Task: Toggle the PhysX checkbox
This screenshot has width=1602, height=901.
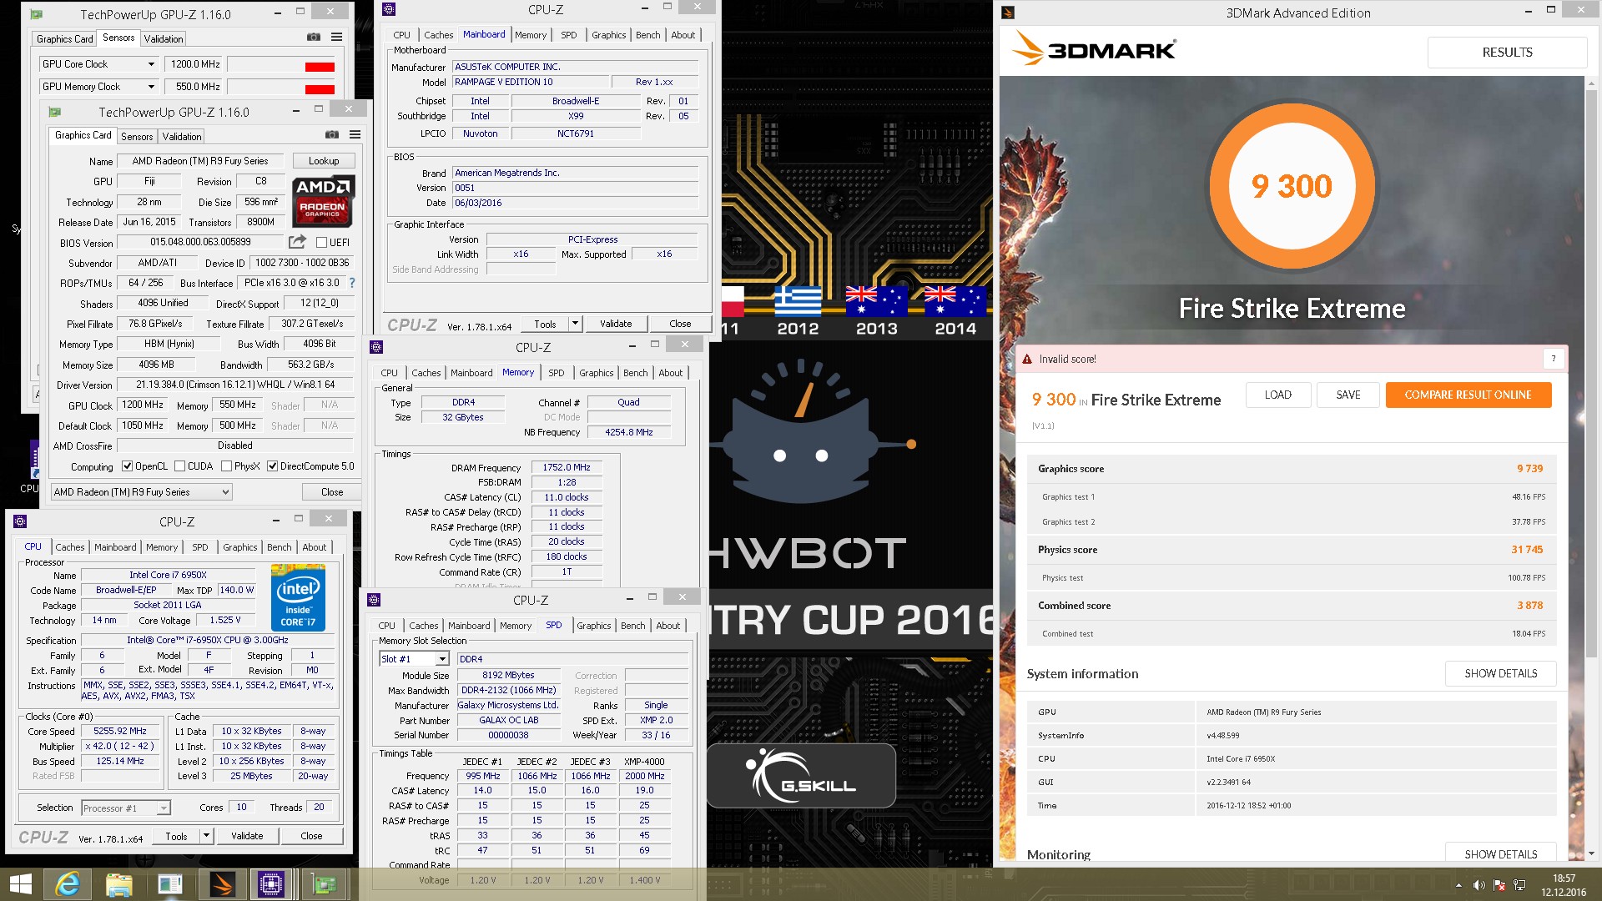Action: point(226,466)
